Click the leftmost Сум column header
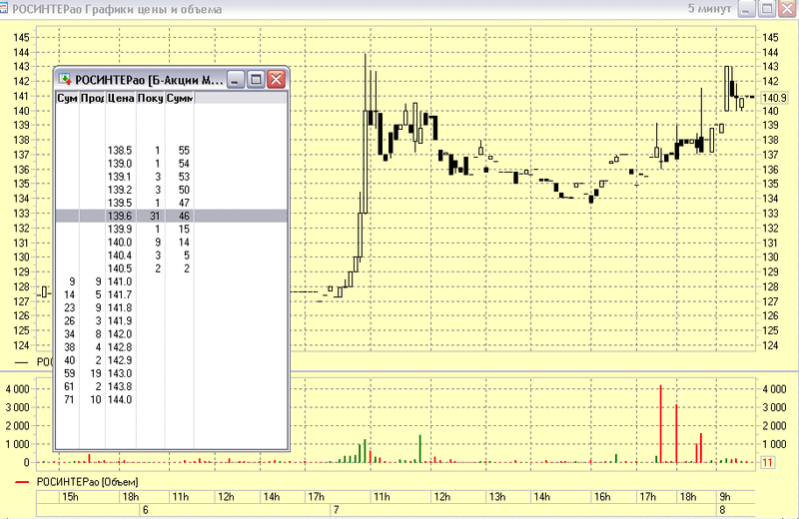Image resolution: width=799 pixels, height=519 pixels. tap(67, 99)
